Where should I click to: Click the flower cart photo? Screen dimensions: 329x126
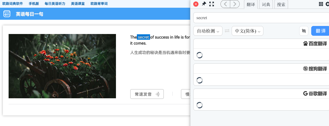point(62,66)
